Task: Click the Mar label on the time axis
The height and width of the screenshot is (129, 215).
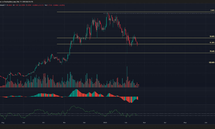Action: pos(144,123)
